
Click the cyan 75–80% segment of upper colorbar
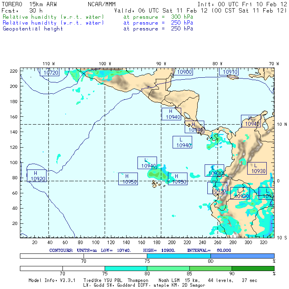pos(179,256)
